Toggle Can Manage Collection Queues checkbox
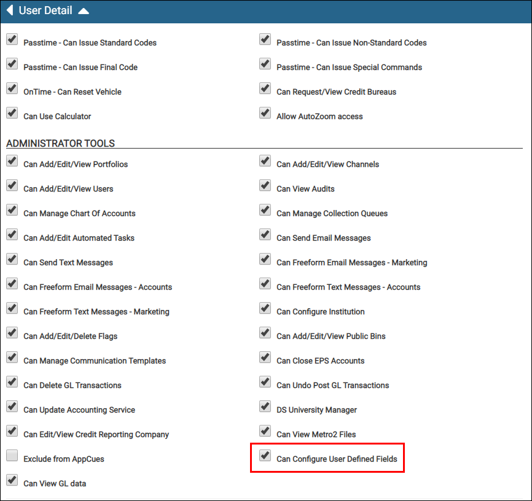This screenshot has height=501, width=532. coord(265,209)
